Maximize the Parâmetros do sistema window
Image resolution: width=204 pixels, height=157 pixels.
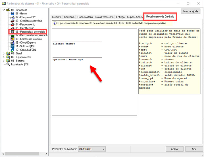(188, 3)
